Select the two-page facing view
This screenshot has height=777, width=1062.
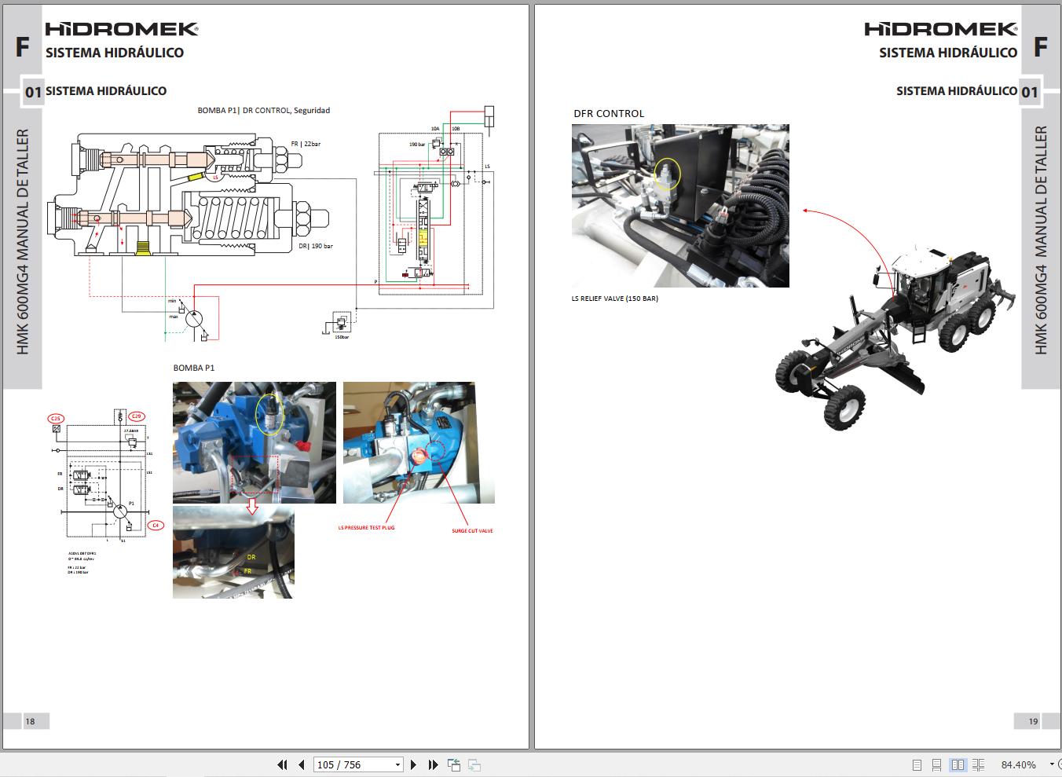tap(958, 764)
